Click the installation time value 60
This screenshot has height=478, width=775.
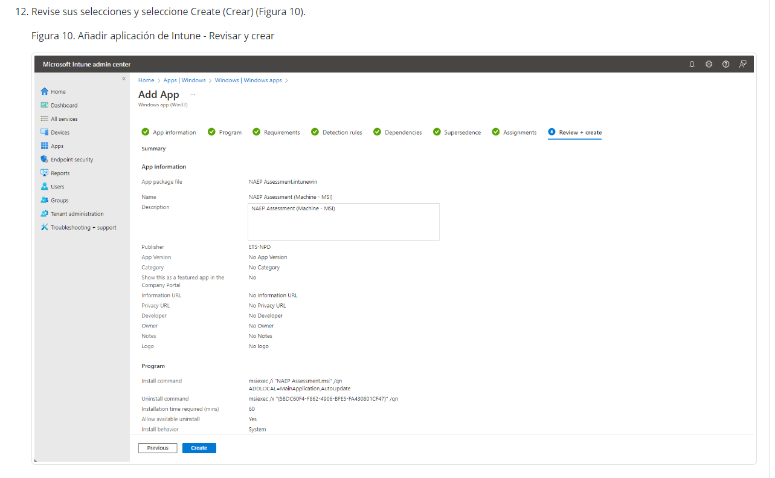click(252, 409)
